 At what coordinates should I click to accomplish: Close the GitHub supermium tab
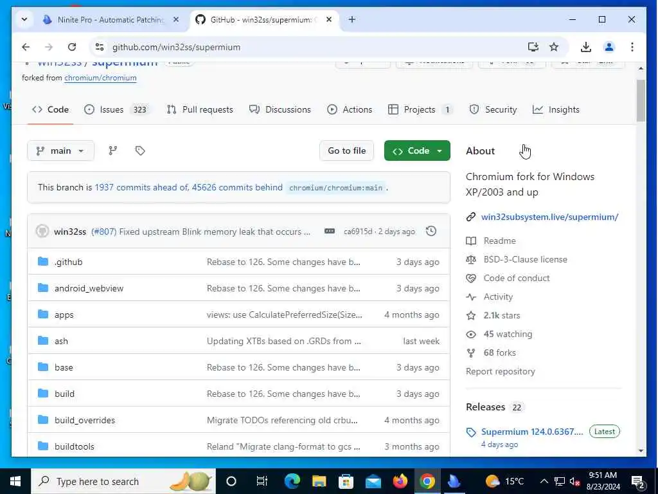pos(329,19)
